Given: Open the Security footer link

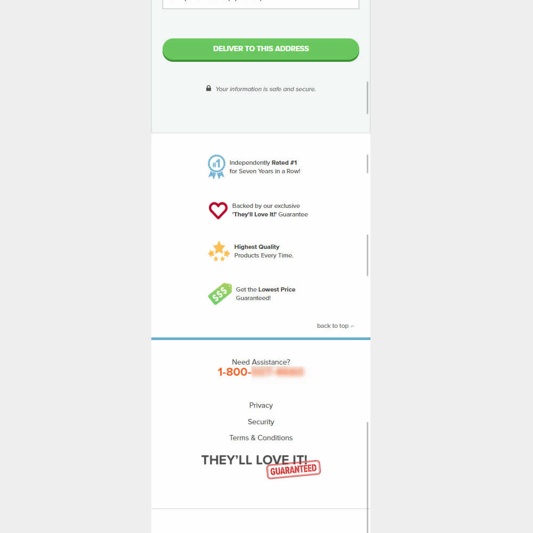Looking at the screenshot, I should [261, 422].
